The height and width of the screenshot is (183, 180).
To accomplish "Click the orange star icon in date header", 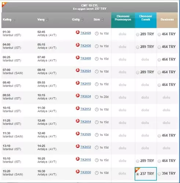I will click(4, 4).
